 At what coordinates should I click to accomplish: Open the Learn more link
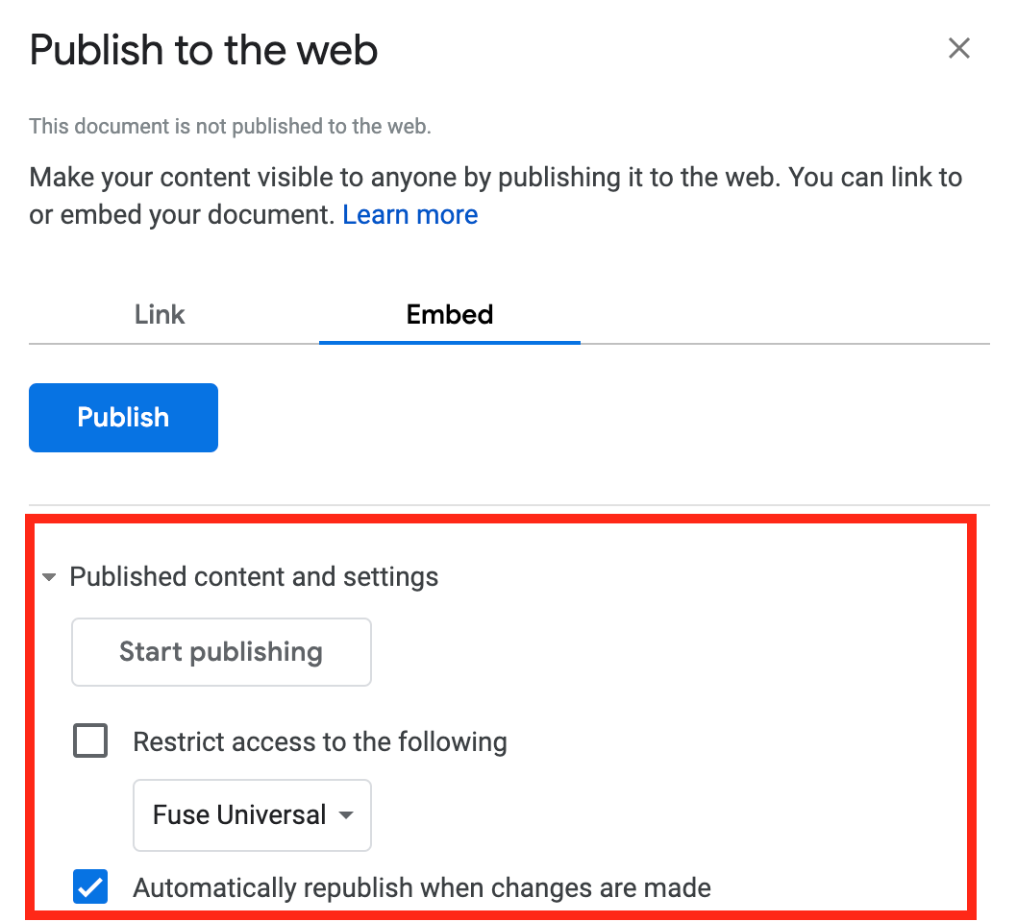click(410, 214)
